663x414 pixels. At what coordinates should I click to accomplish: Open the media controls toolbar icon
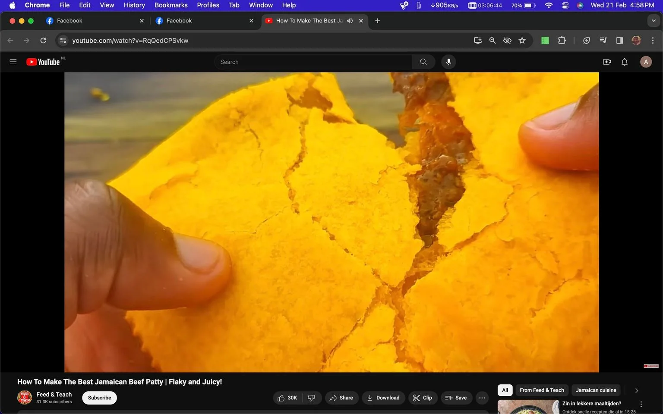(x=603, y=40)
